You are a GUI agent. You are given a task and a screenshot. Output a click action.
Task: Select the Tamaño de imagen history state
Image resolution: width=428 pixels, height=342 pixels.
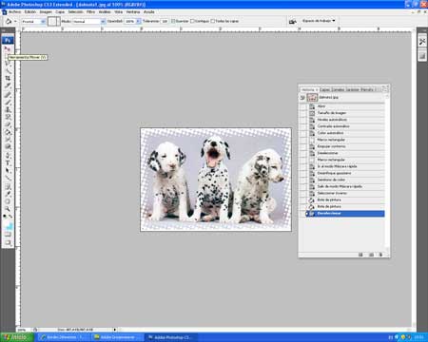coord(332,113)
